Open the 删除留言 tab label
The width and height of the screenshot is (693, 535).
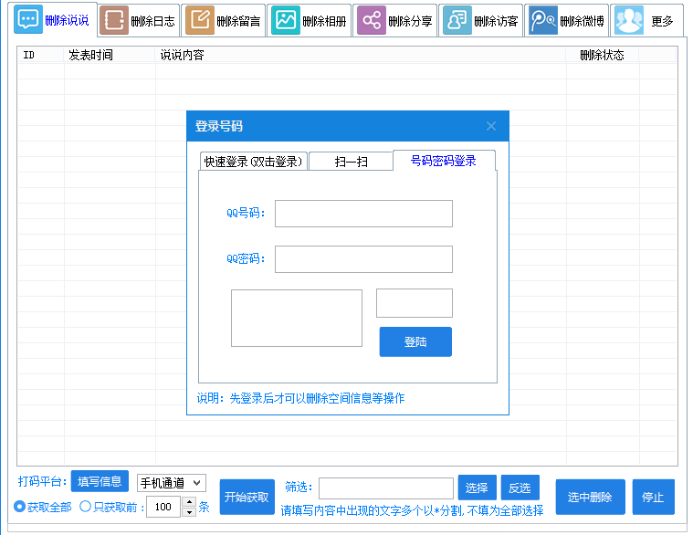click(x=238, y=21)
